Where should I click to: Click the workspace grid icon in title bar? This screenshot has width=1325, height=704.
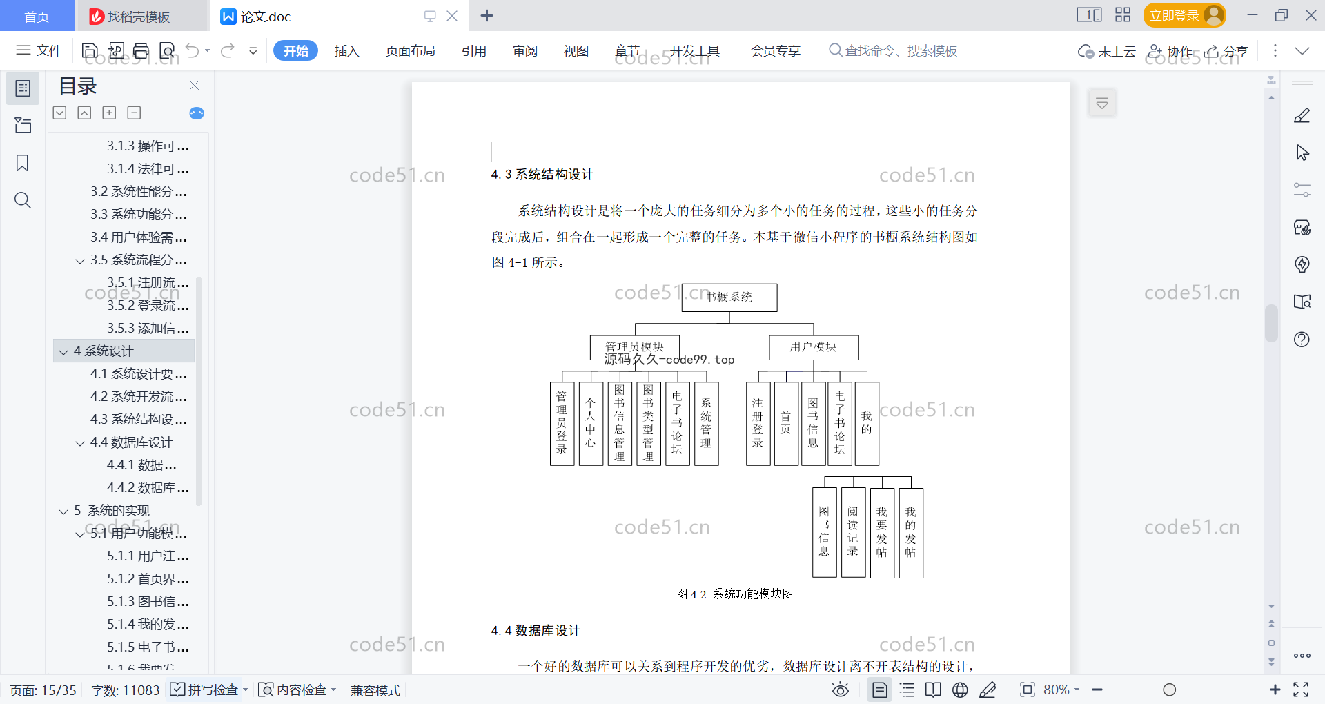click(x=1123, y=15)
